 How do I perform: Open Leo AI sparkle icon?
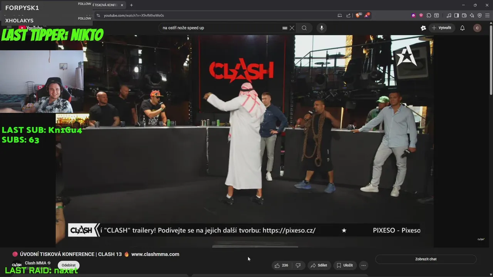[472, 15]
